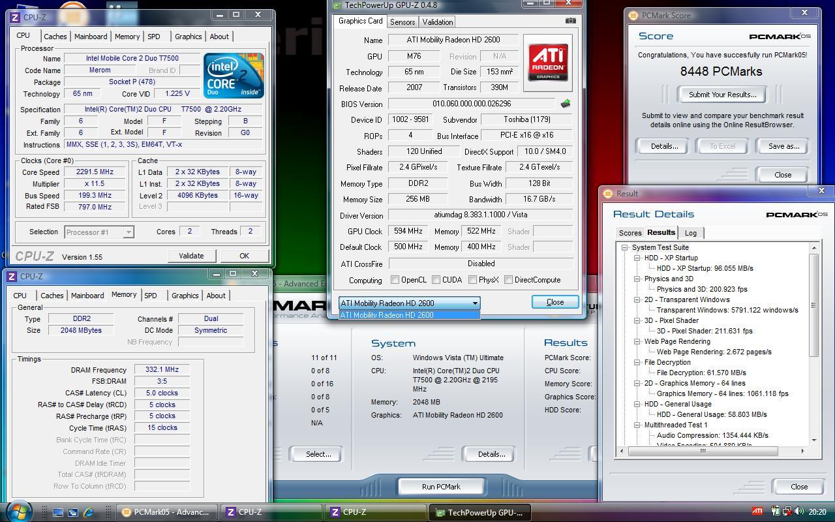This screenshot has height=522, width=835.
Task: Select SPD tab in lower CPU-Z window
Action: pyautogui.click(x=151, y=296)
